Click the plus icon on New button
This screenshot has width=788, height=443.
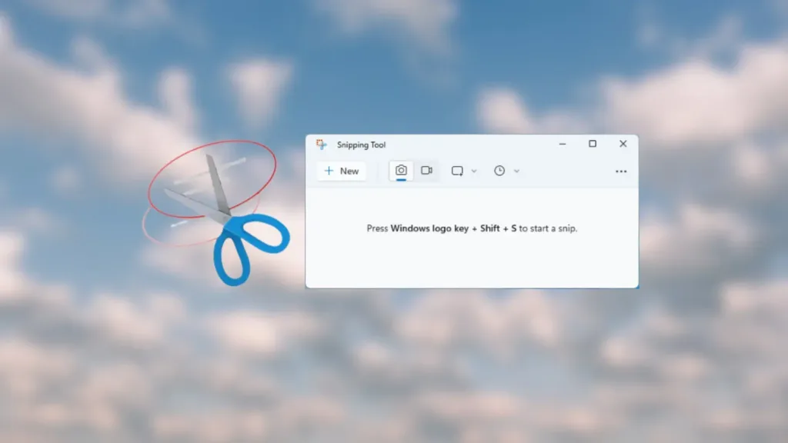pos(329,171)
